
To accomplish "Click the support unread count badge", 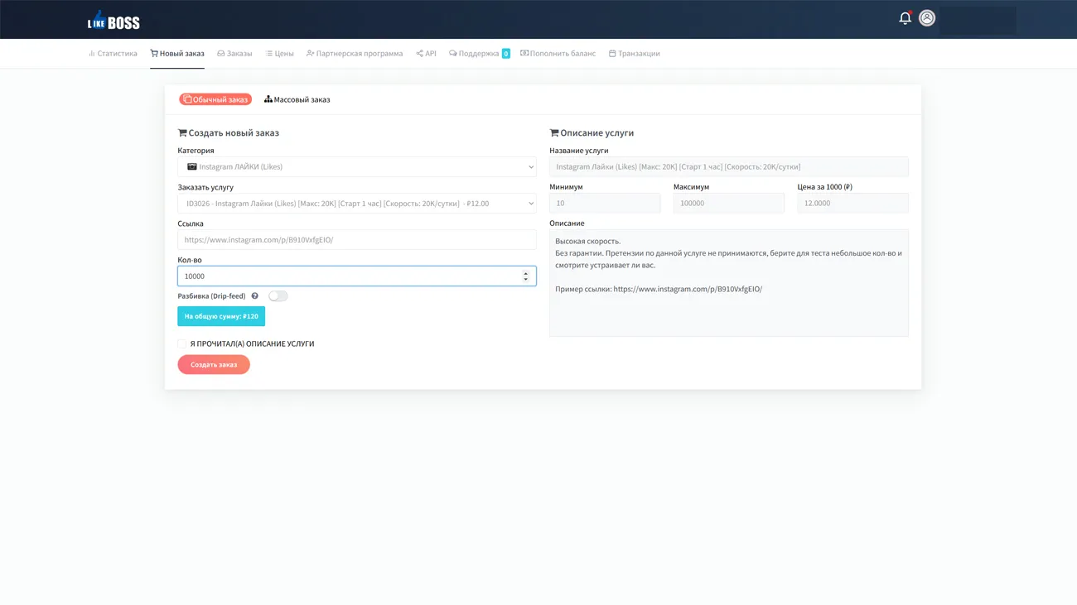I will coord(506,54).
